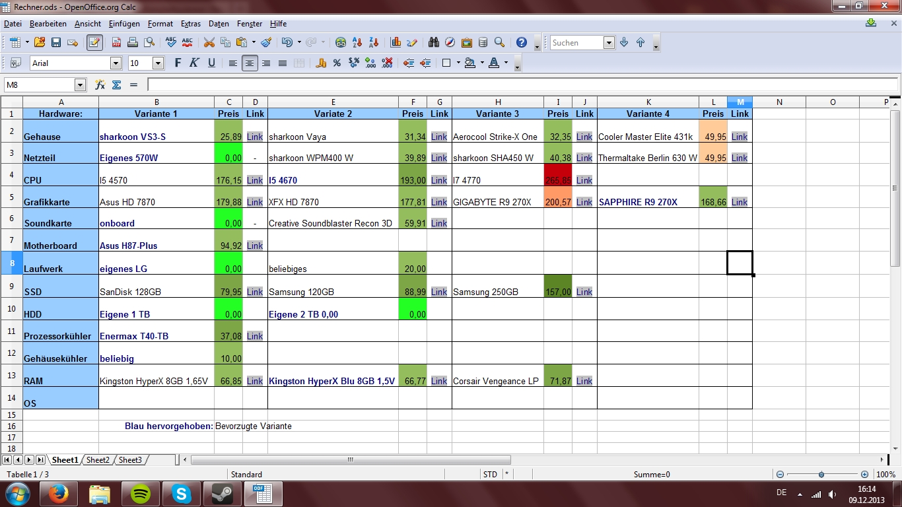Toggle justified alignment
902x507 pixels.
(283, 63)
